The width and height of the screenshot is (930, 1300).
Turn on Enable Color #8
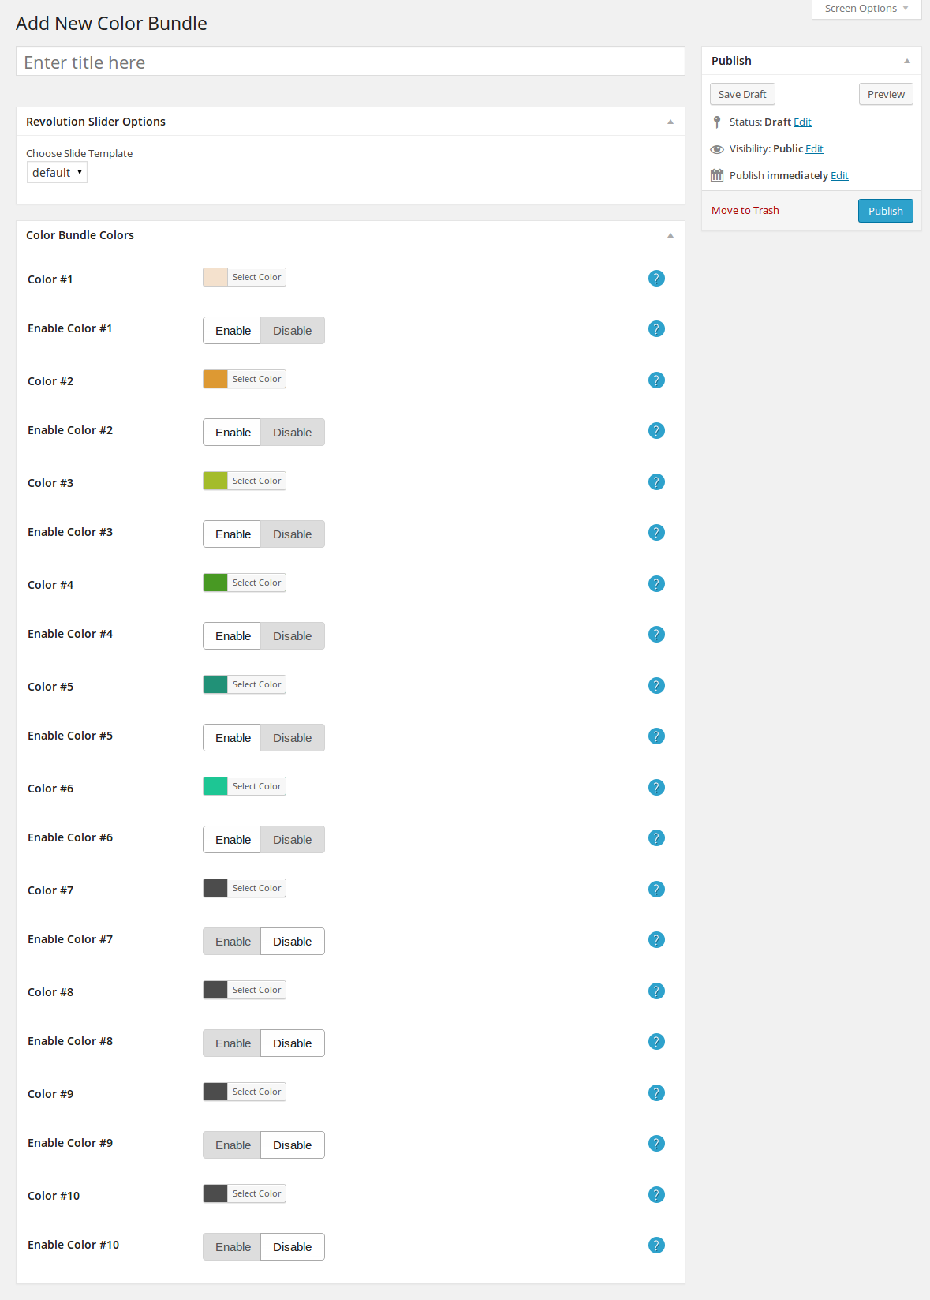tap(232, 1043)
